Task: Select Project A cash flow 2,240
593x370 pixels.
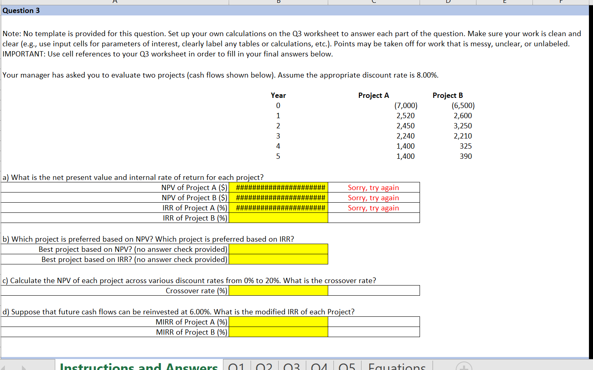Action: point(405,136)
